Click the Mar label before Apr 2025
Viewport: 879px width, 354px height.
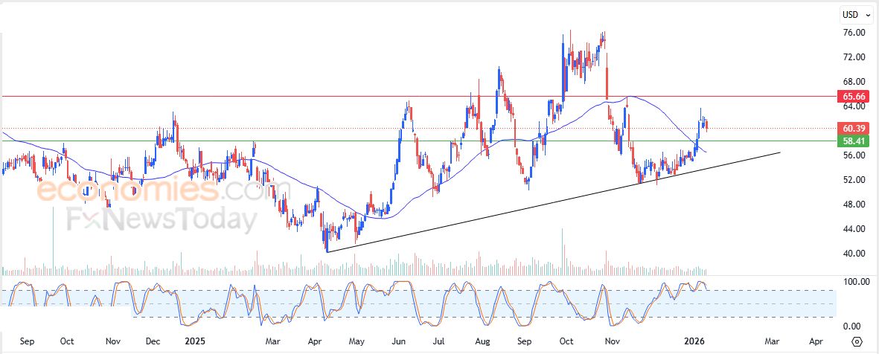tap(272, 341)
